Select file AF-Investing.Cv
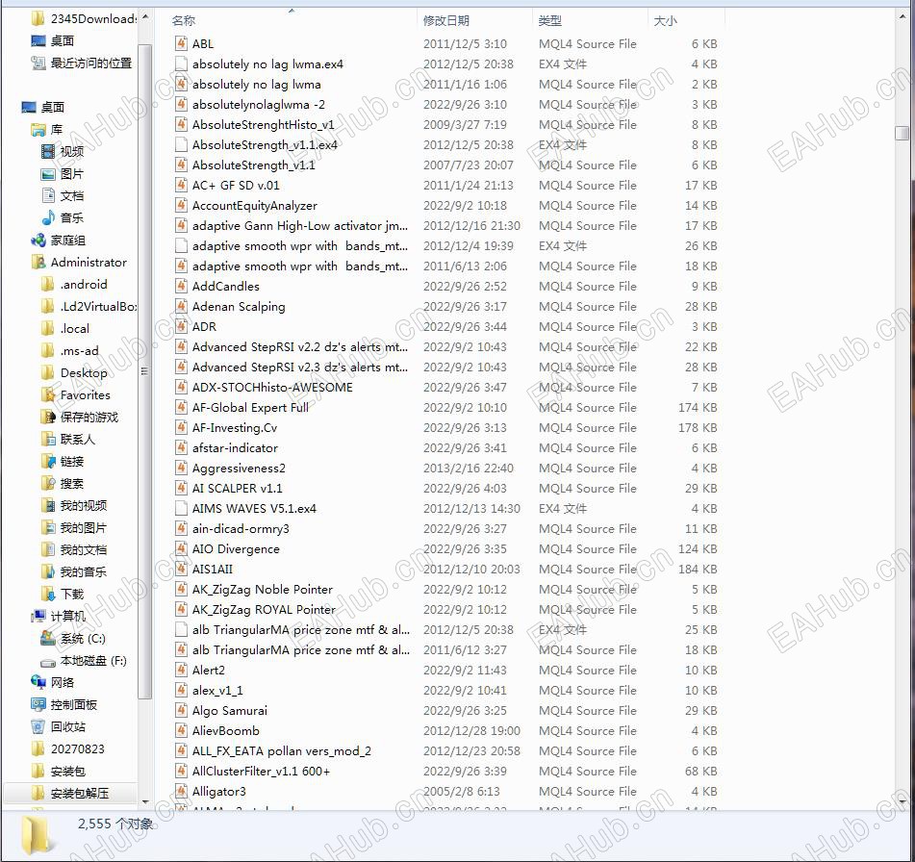The width and height of the screenshot is (915, 862). click(235, 428)
